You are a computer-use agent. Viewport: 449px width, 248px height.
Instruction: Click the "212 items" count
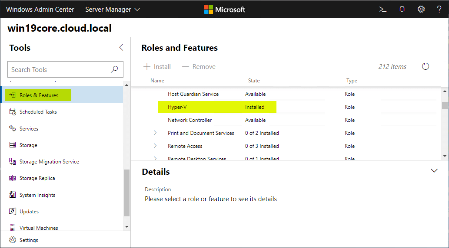pos(392,67)
